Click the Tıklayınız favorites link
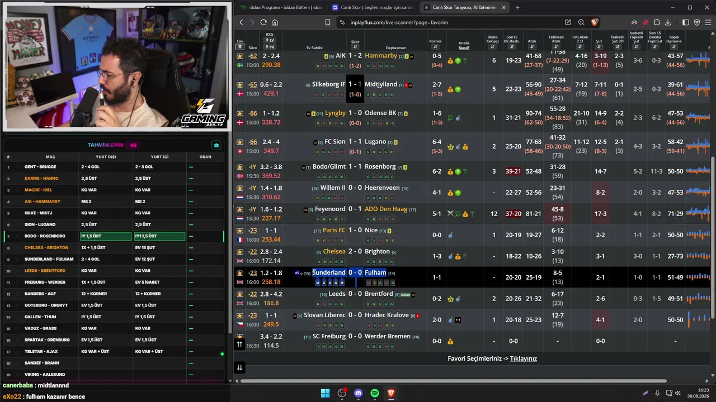 pos(523,358)
